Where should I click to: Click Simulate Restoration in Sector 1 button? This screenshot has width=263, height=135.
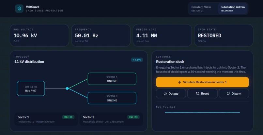[x=202, y=82]
